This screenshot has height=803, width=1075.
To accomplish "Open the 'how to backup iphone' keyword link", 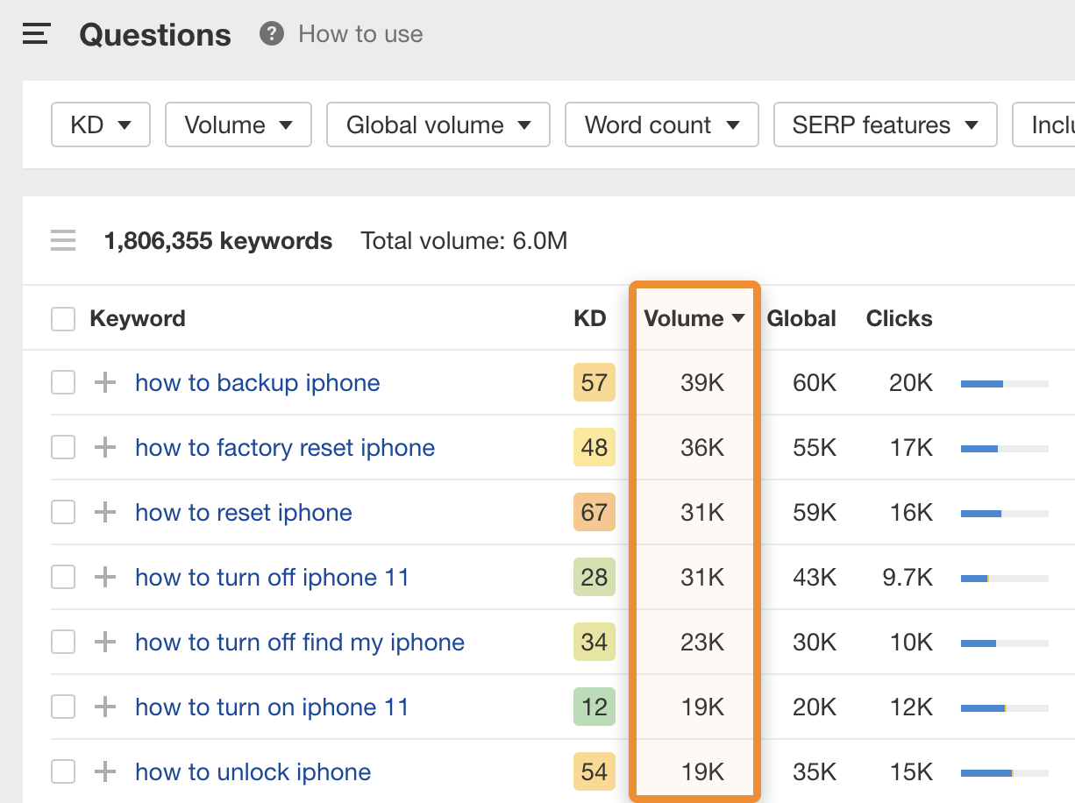I will 257,383.
